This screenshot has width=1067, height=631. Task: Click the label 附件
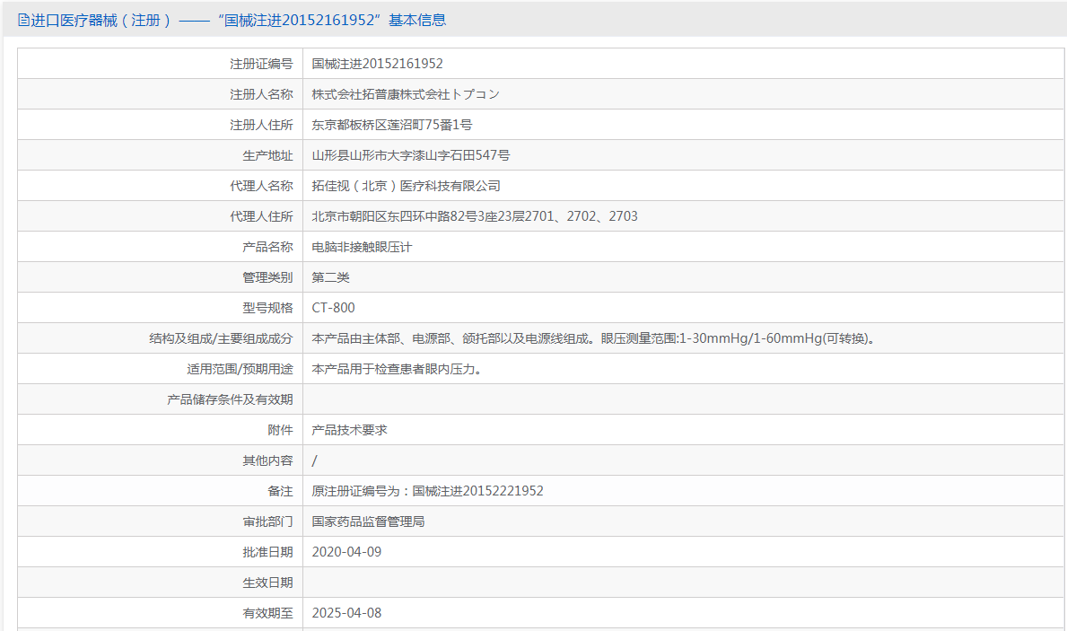click(280, 430)
